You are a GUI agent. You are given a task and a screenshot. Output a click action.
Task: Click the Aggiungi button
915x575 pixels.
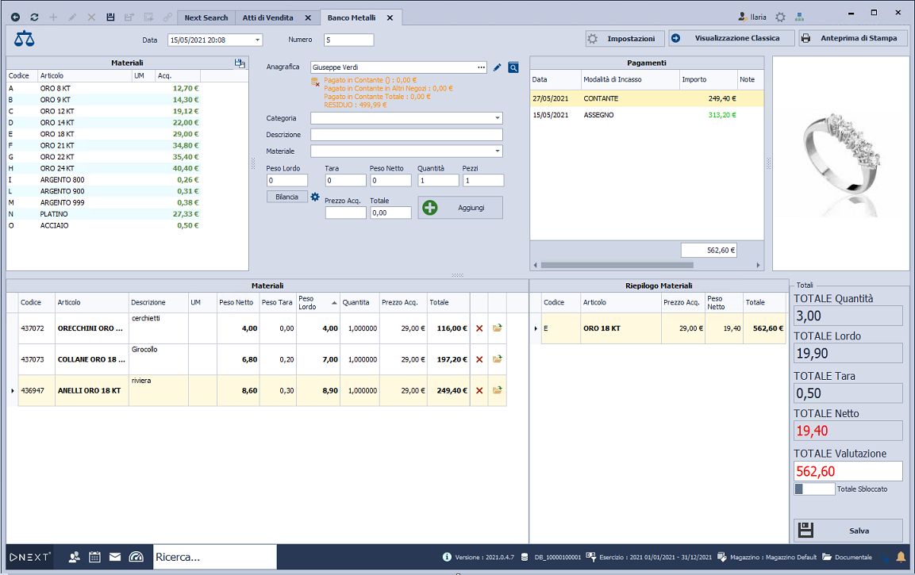[461, 208]
